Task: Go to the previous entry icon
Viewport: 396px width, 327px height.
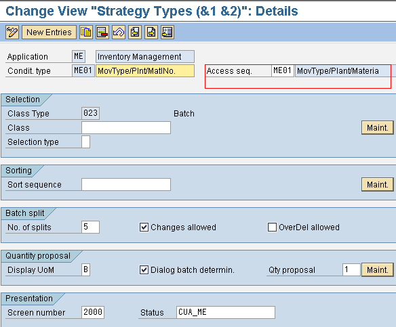Action: tap(135, 32)
